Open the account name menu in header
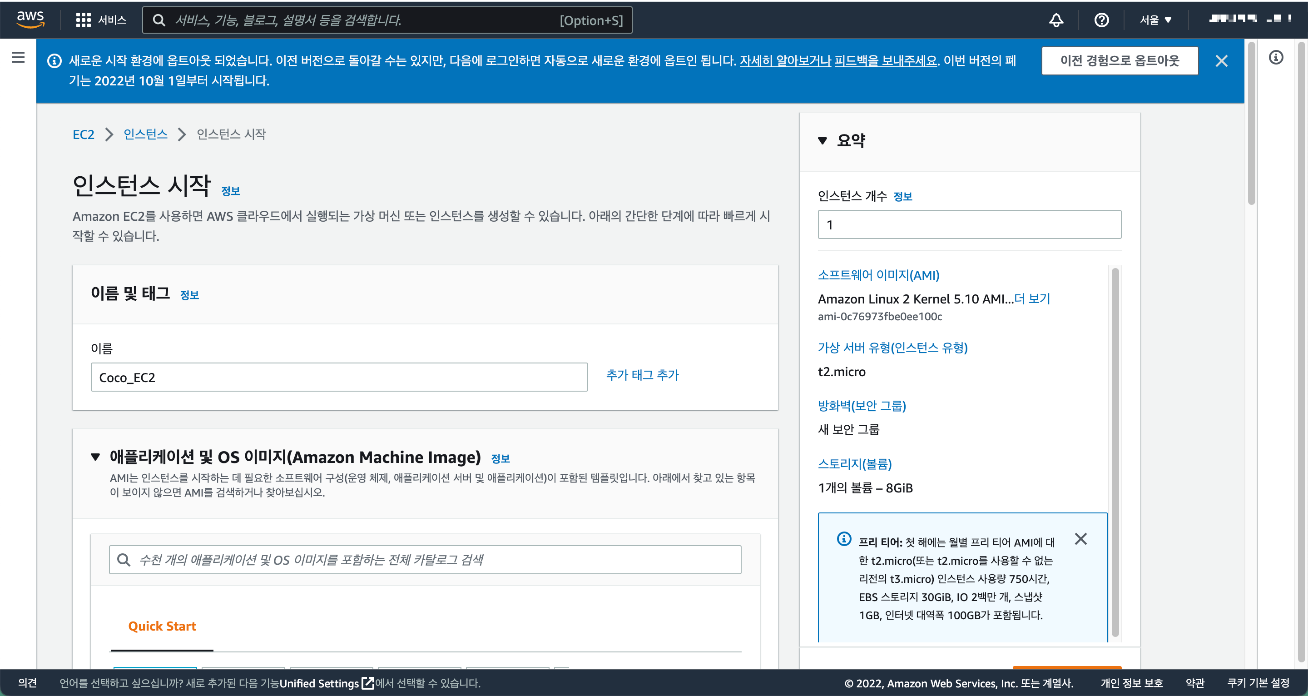 (x=1249, y=19)
